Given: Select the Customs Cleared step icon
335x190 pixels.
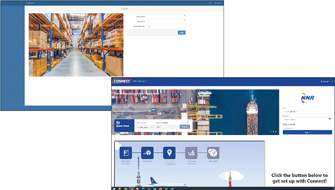Looking at the screenshot, I should [191, 153].
